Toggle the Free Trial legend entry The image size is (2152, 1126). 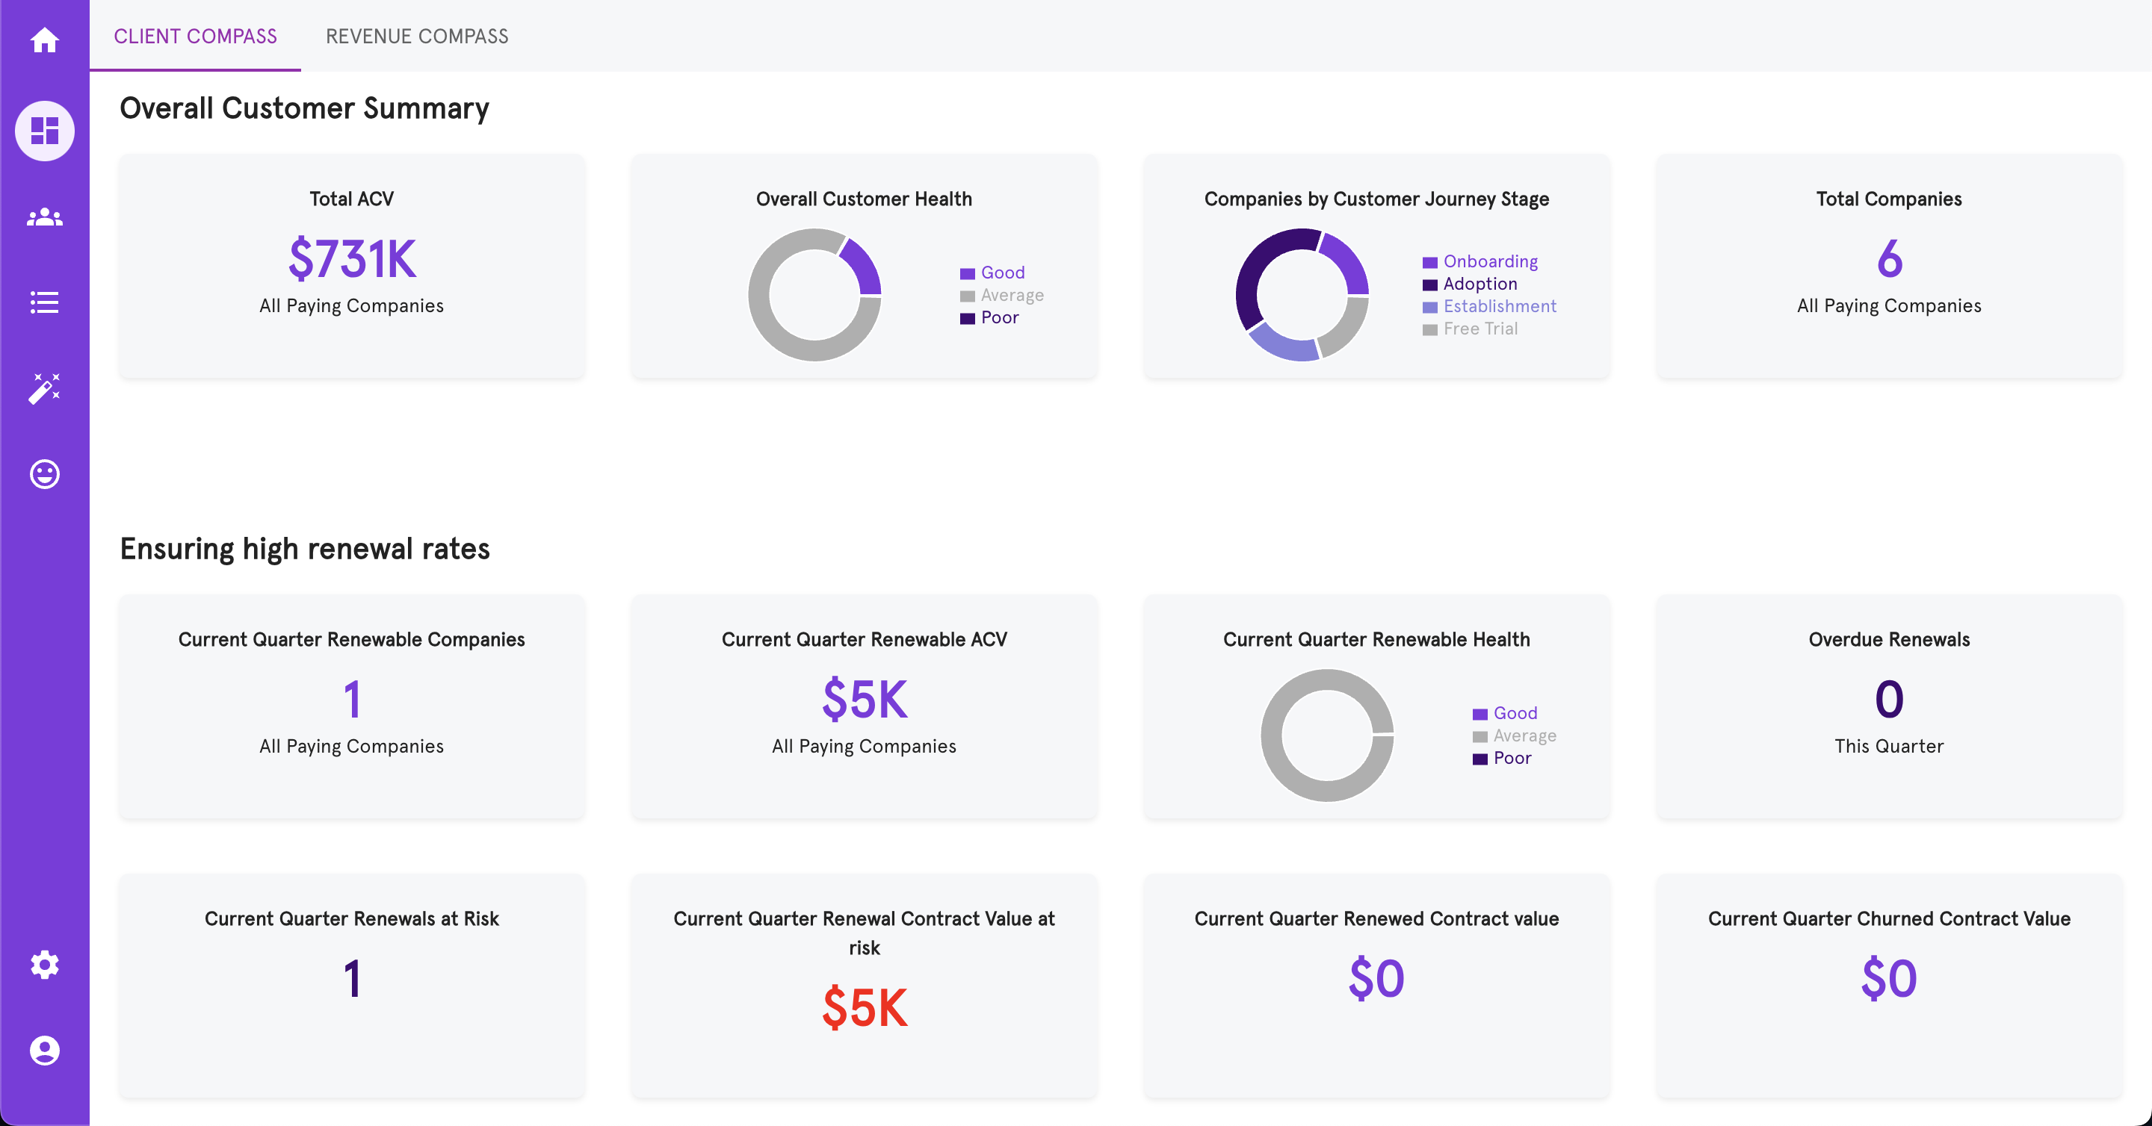pos(1471,330)
